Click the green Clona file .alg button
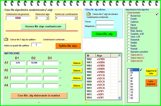Screen dimensions: 161x106 point(104,34)
